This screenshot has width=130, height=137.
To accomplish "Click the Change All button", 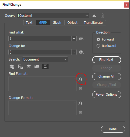I will coord(107,76).
